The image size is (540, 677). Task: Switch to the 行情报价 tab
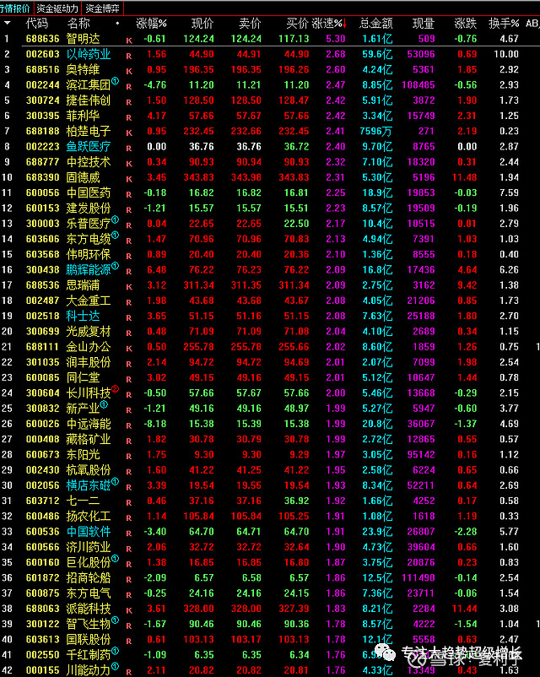pyautogui.click(x=15, y=8)
